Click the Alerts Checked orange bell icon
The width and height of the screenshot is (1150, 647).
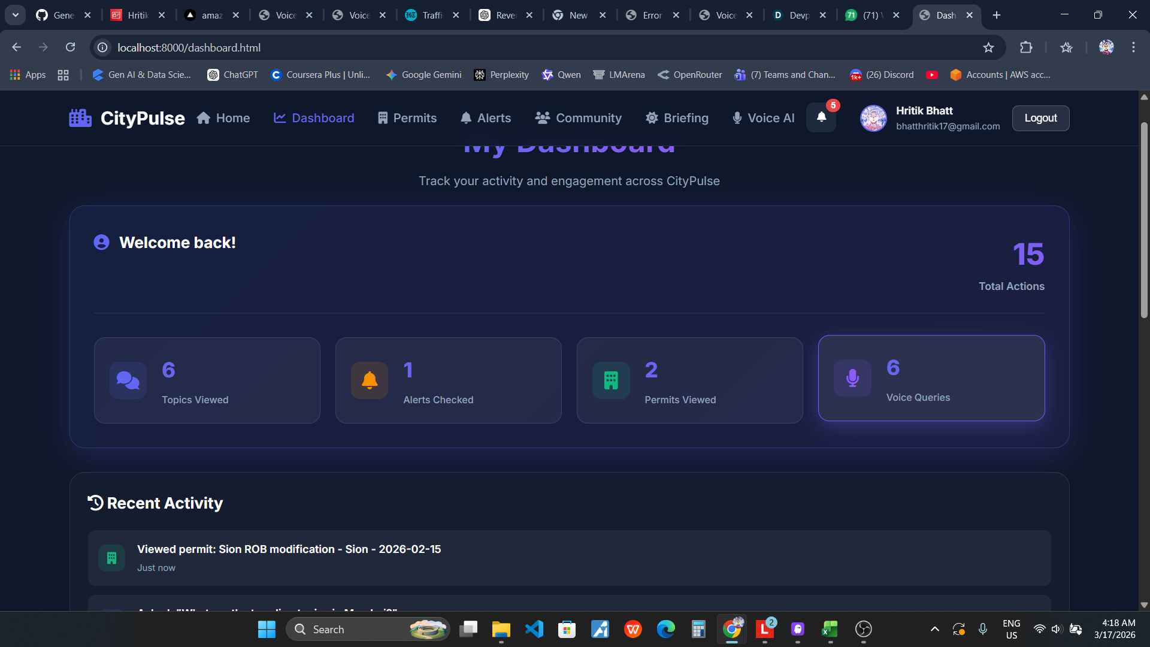pos(370,380)
